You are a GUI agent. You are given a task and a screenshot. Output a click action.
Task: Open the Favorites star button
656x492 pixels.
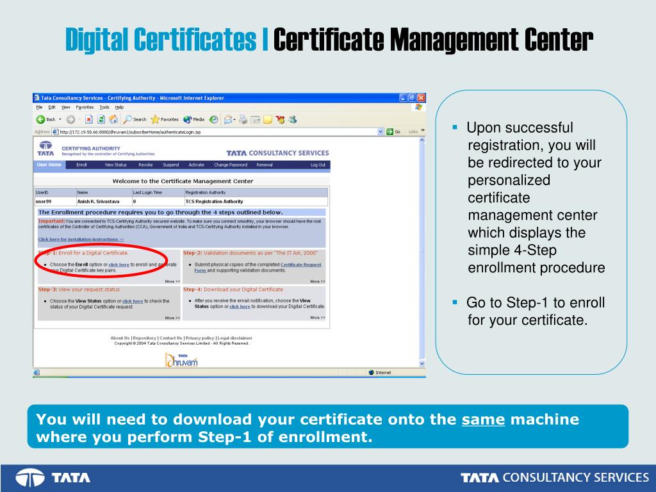tap(165, 120)
